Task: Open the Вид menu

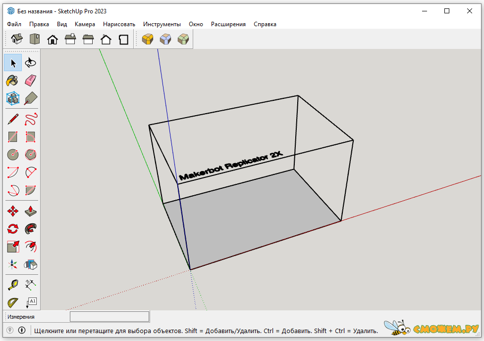Action: click(62, 24)
